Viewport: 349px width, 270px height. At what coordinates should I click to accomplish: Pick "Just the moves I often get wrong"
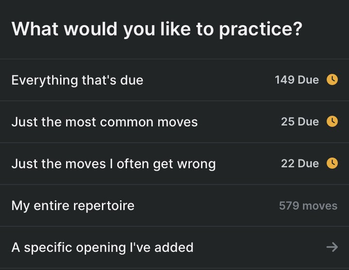113,164
